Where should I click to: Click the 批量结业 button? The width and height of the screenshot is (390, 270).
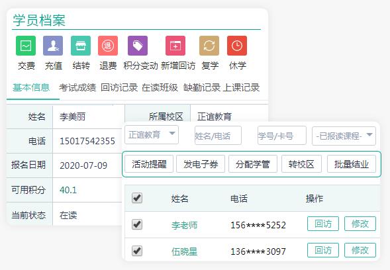pyautogui.click(x=352, y=164)
